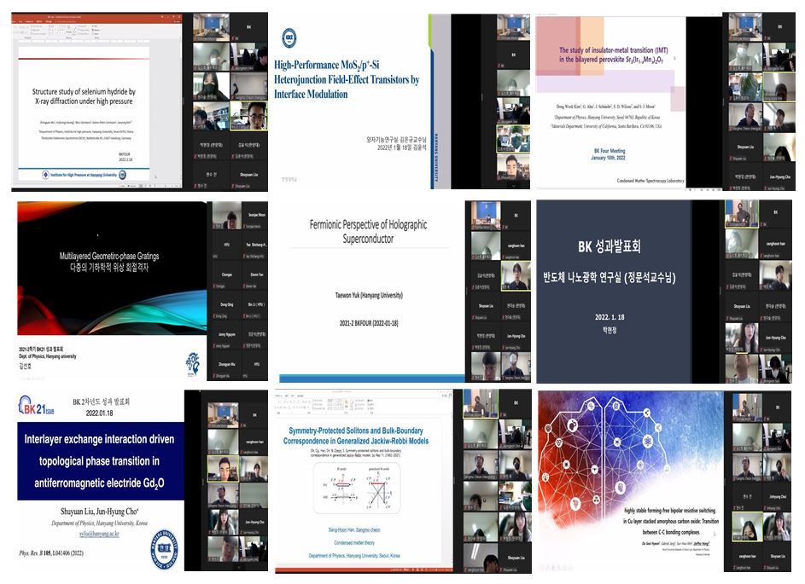
Task: Click the Phys. Rev. B citation text
Action: 60,552
